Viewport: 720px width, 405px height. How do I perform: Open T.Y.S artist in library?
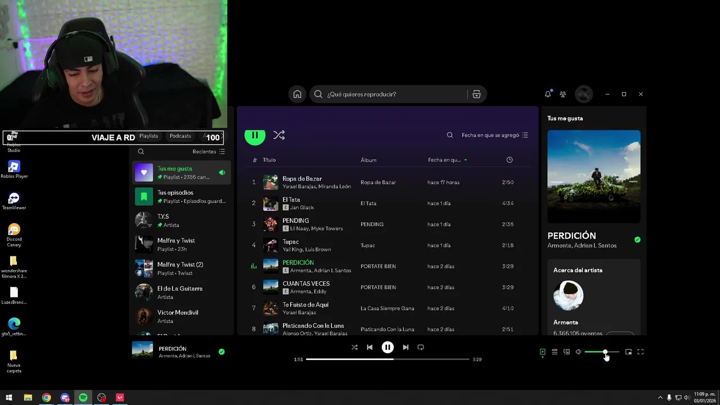(182, 220)
